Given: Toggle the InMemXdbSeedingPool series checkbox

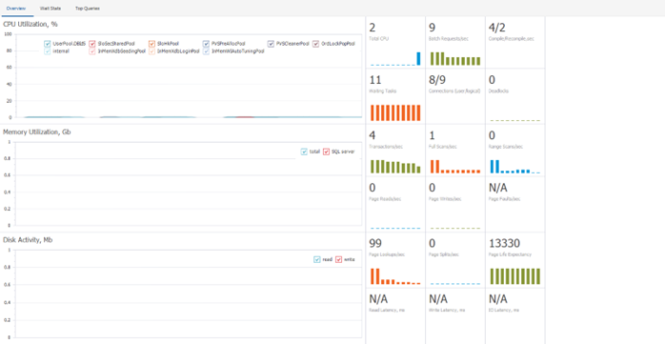Looking at the screenshot, I should click(x=92, y=51).
